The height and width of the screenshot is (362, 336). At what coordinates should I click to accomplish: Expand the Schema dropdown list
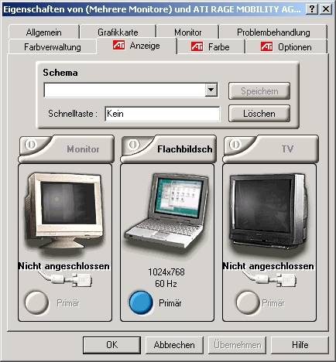click(x=211, y=90)
